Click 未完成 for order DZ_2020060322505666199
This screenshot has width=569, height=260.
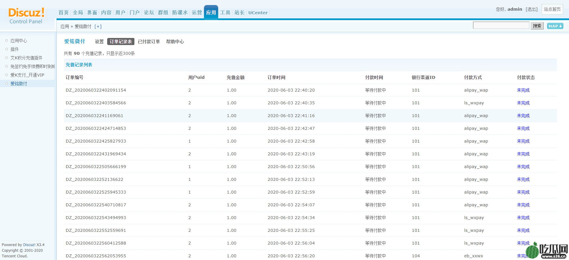coord(523,167)
